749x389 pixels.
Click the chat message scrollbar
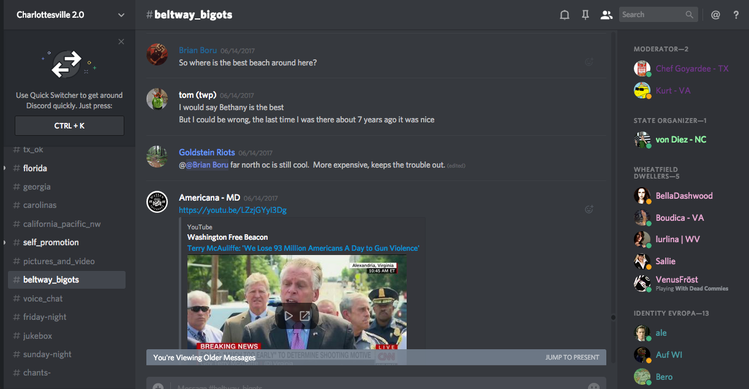[x=613, y=317]
